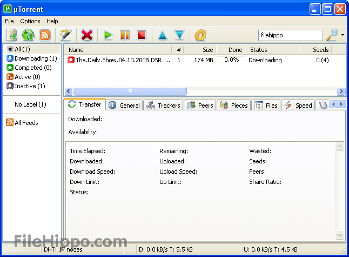Click the tab strip left scroll arrow
The height and width of the screenshot is (257, 349).
[x=333, y=104]
